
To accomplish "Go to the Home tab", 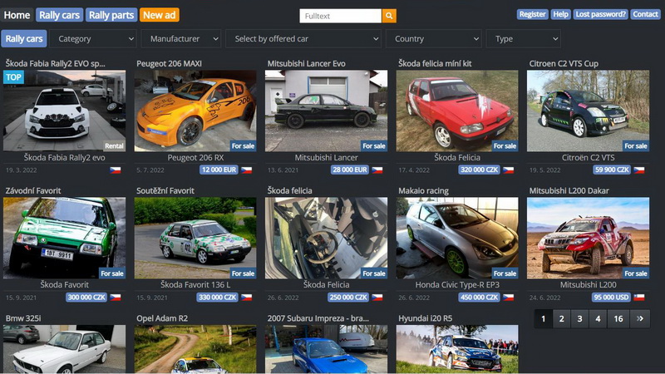I will click(17, 15).
